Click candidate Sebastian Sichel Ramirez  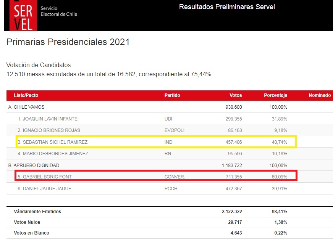[52, 142]
